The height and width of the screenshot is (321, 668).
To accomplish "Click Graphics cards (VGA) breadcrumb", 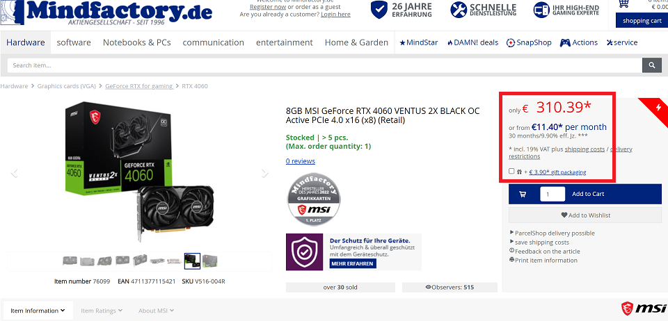I will click(67, 86).
